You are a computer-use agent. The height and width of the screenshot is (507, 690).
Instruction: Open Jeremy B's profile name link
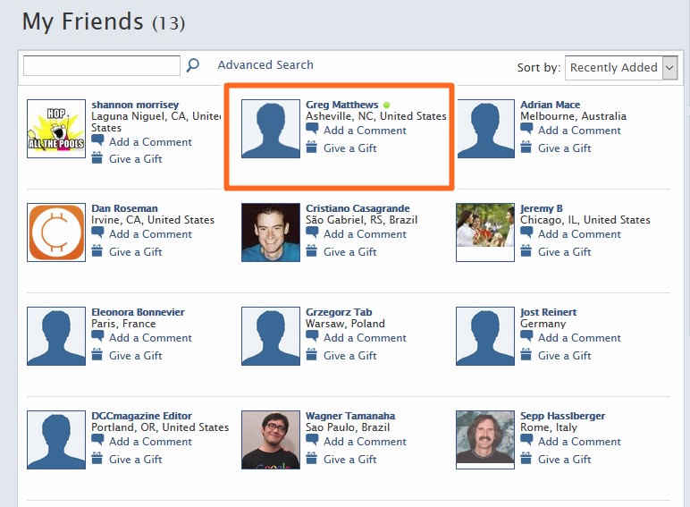click(542, 208)
